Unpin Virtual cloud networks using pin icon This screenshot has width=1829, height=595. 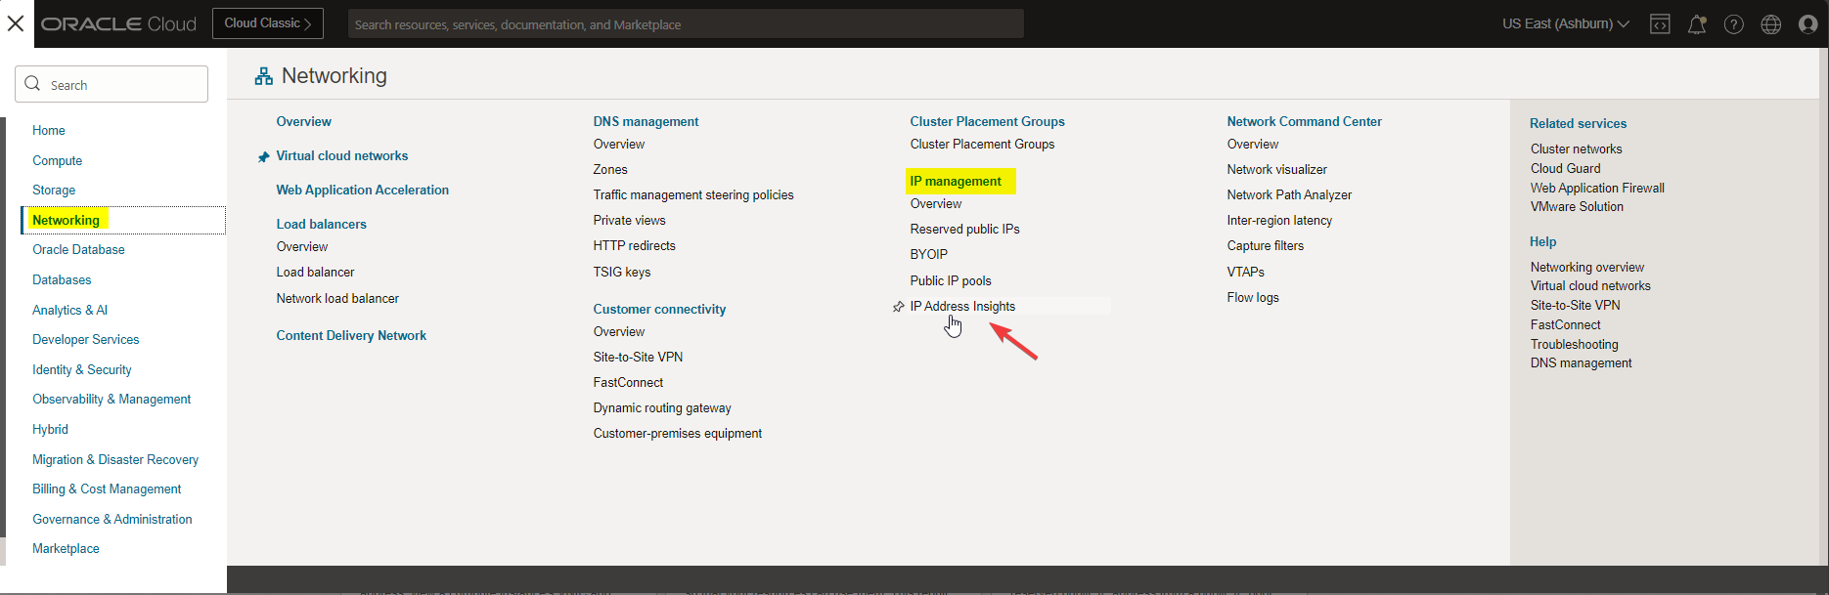pos(263,156)
